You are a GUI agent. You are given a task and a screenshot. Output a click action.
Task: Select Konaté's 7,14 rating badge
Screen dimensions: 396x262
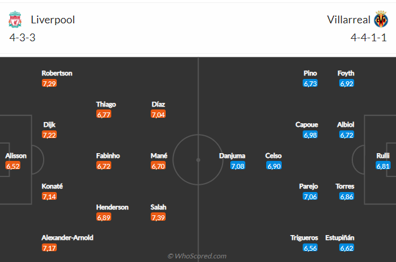click(49, 196)
